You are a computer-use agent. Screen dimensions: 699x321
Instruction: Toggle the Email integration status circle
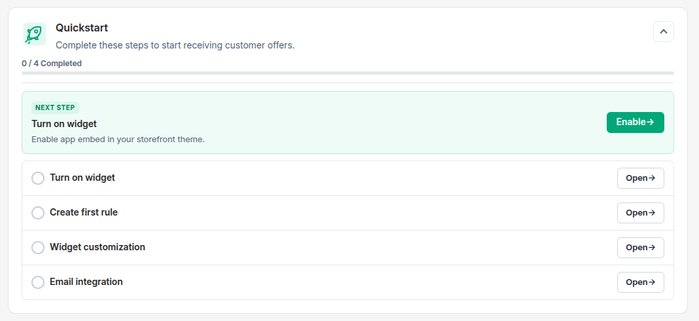(38, 282)
